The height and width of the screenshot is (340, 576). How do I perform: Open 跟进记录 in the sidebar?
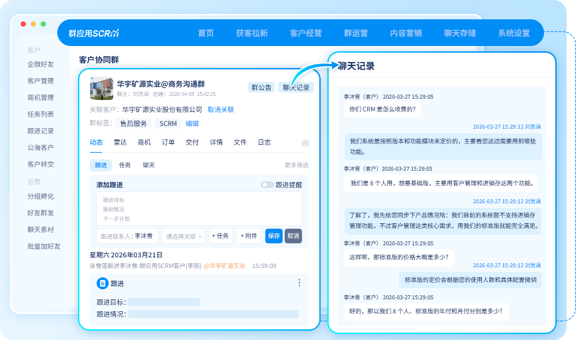tap(41, 131)
